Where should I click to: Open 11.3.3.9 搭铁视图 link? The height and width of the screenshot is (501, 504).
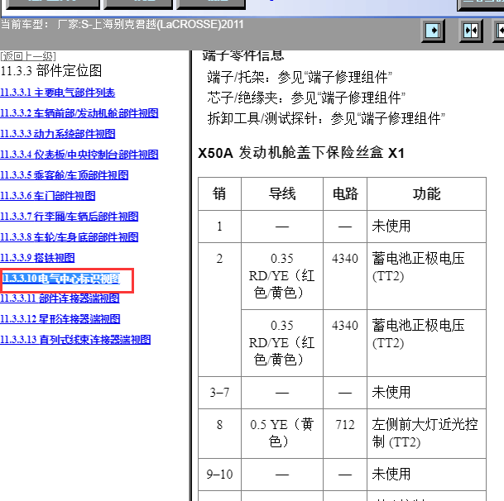click(37, 258)
